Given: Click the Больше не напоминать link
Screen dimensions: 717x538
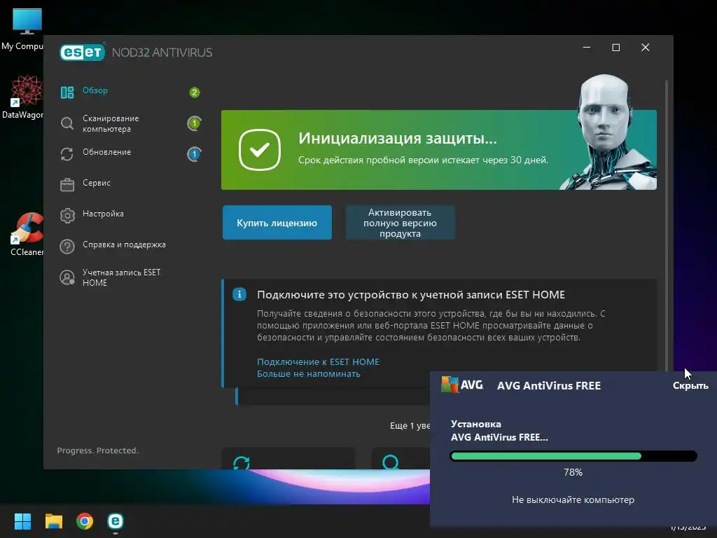Looking at the screenshot, I should point(309,374).
